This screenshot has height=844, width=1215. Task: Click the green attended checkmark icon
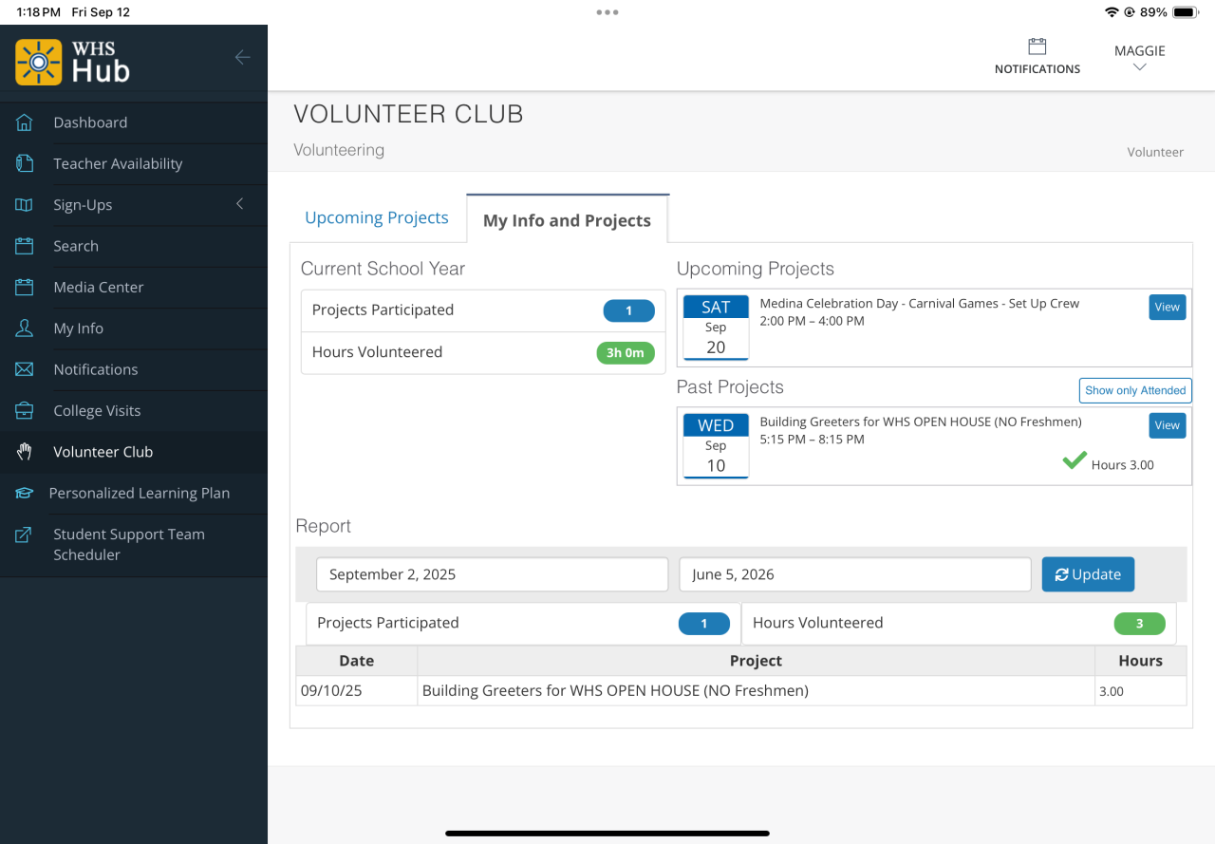1075,461
